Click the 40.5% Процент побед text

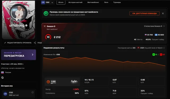pyautogui.click(x=155, y=39)
